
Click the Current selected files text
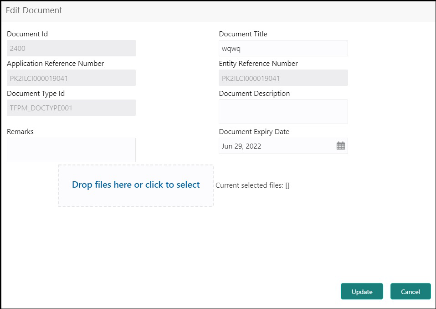pos(252,185)
